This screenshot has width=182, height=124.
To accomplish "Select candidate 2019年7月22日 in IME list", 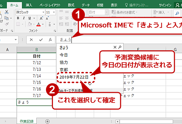I will (74, 77).
